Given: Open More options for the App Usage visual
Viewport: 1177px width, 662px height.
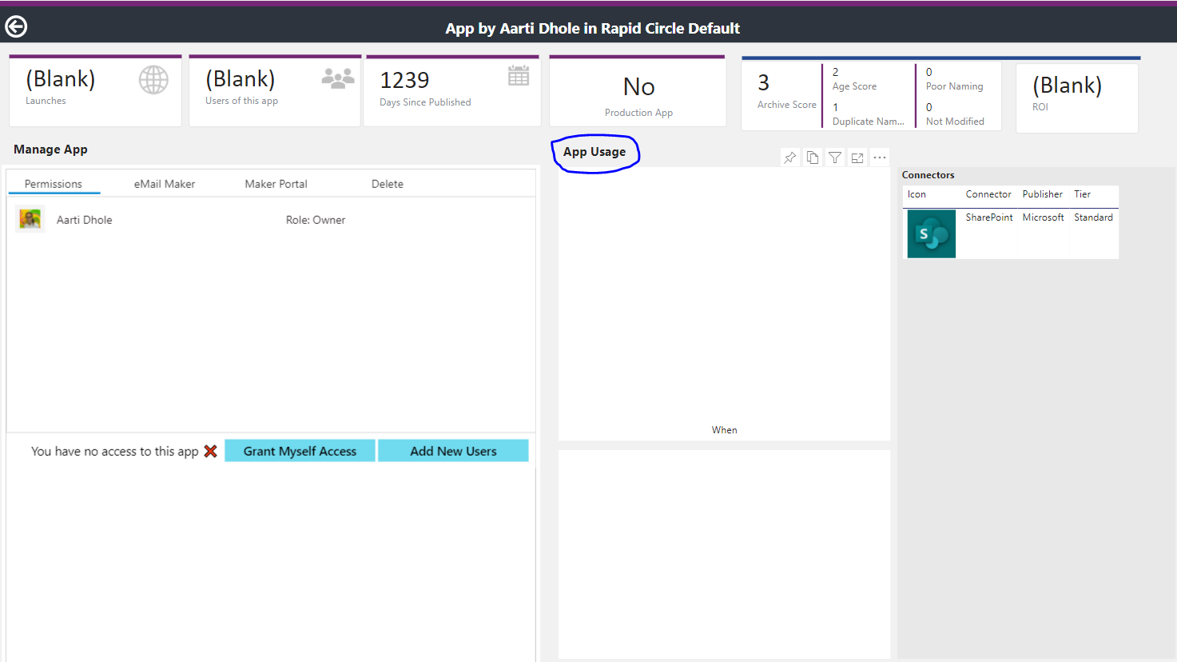Looking at the screenshot, I should [879, 157].
